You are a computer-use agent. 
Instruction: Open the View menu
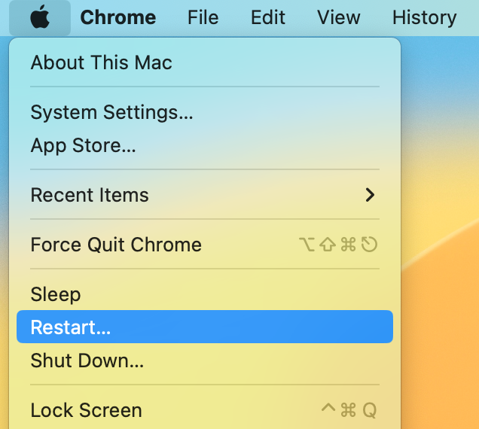point(338,17)
